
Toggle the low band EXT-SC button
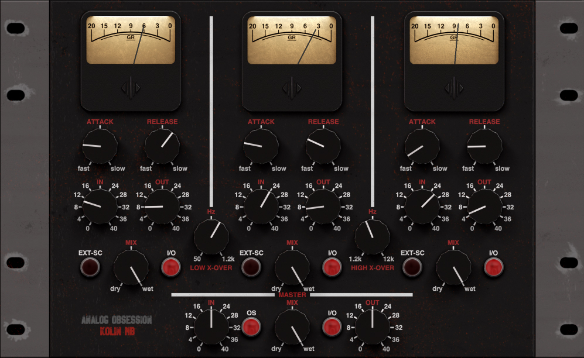(90, 267)
